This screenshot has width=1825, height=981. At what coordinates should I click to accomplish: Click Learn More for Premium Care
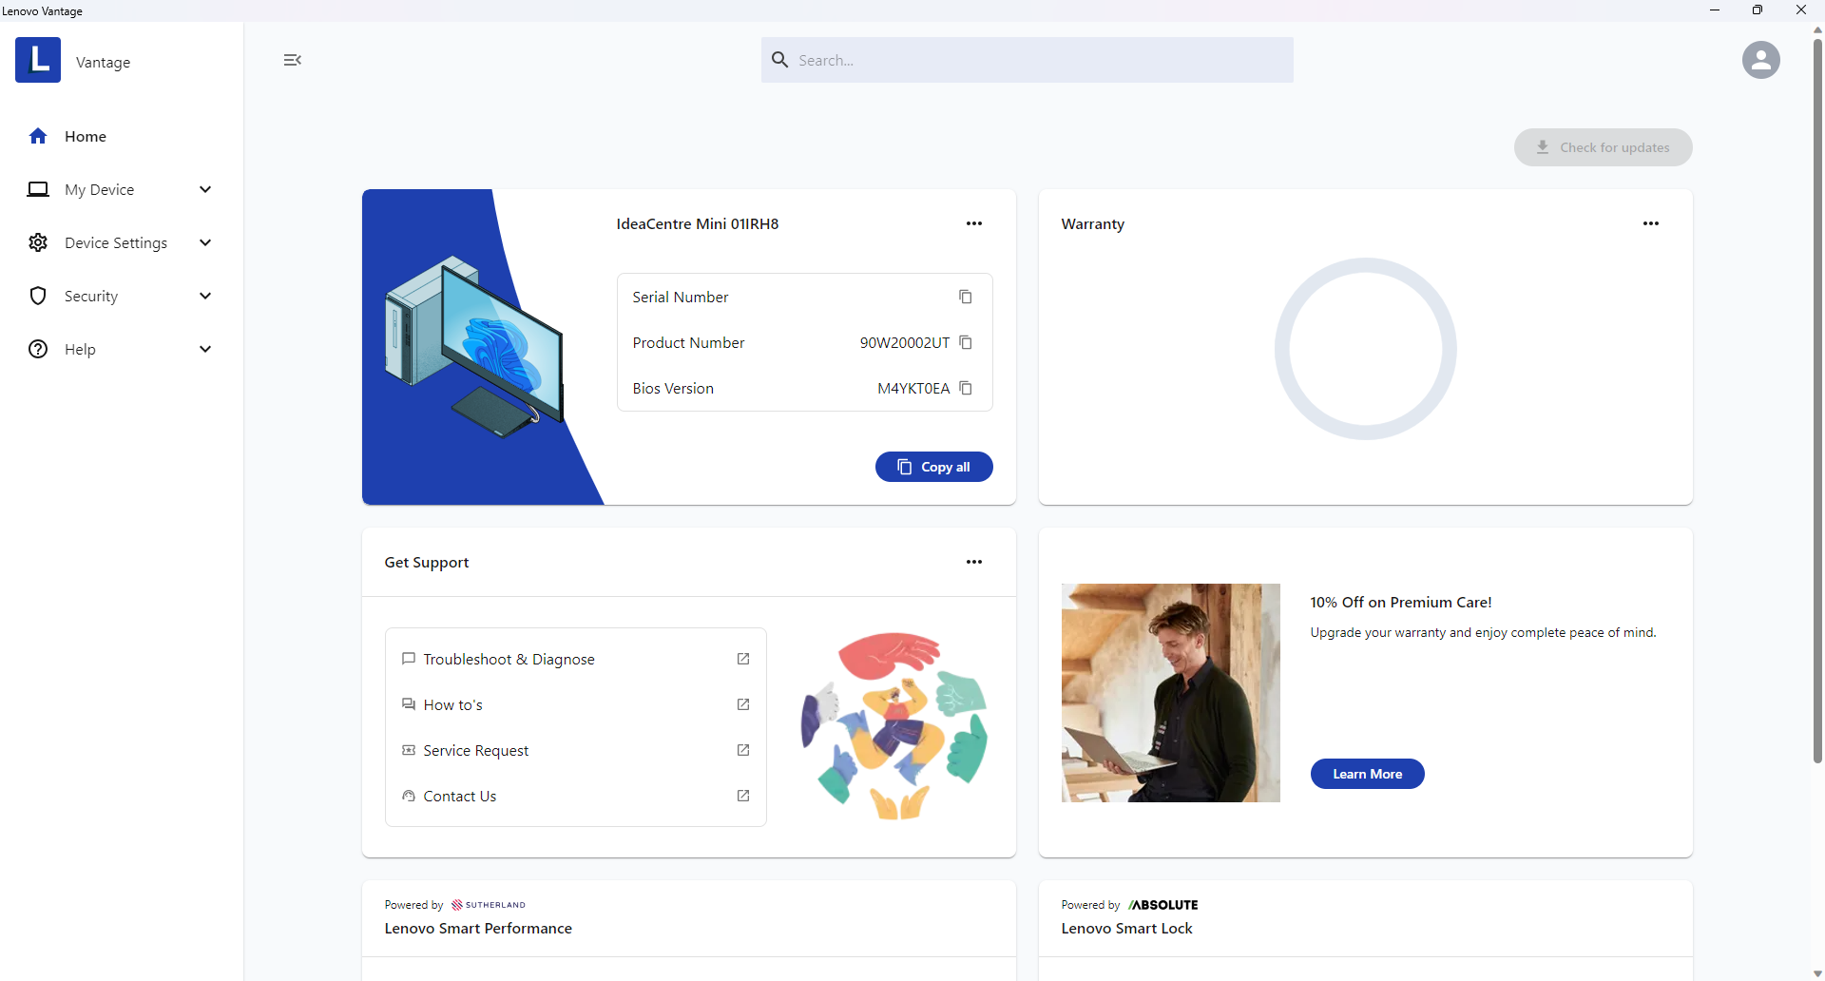[1367, 774]
